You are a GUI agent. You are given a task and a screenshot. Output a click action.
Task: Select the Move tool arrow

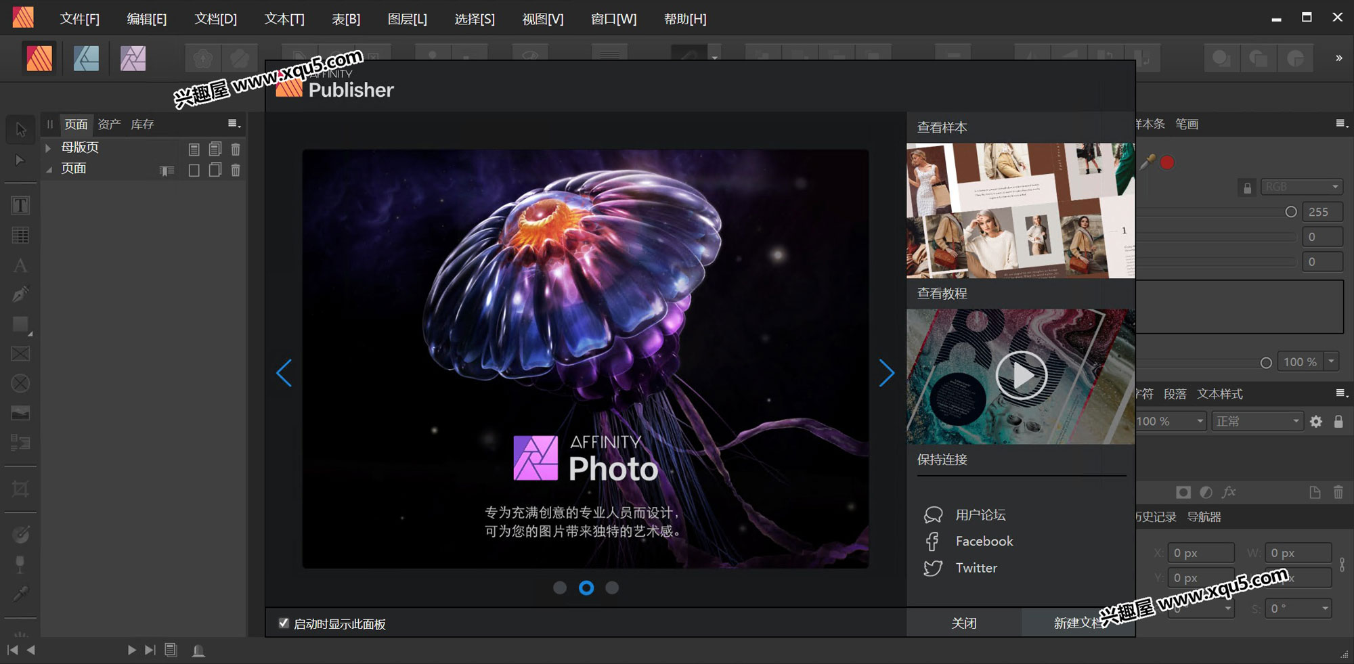coord(20,129)
